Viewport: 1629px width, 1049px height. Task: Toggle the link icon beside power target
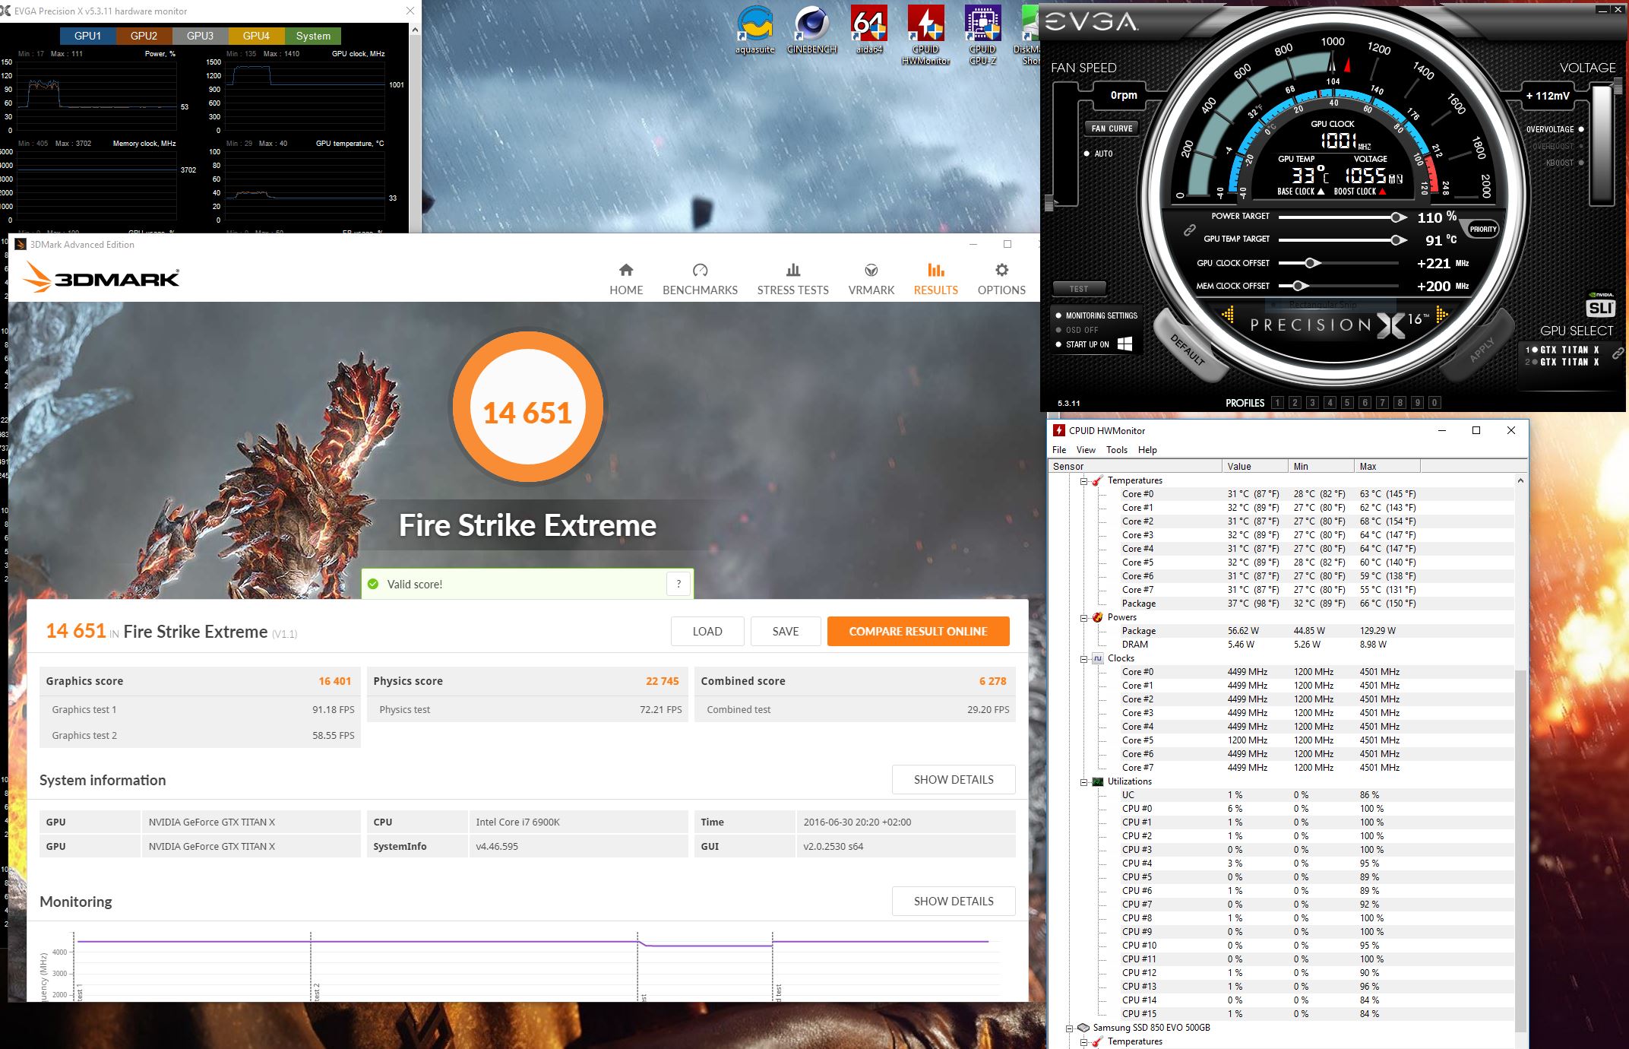1189,230
